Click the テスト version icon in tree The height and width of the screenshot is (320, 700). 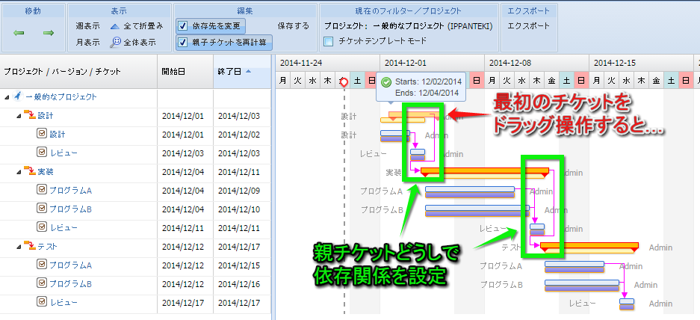coord(30,246)
